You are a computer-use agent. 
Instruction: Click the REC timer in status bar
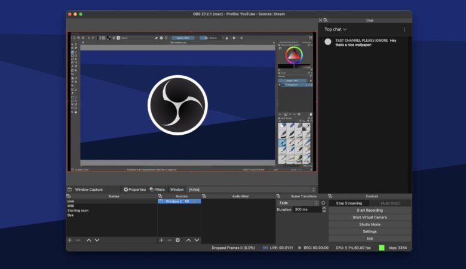316,248
